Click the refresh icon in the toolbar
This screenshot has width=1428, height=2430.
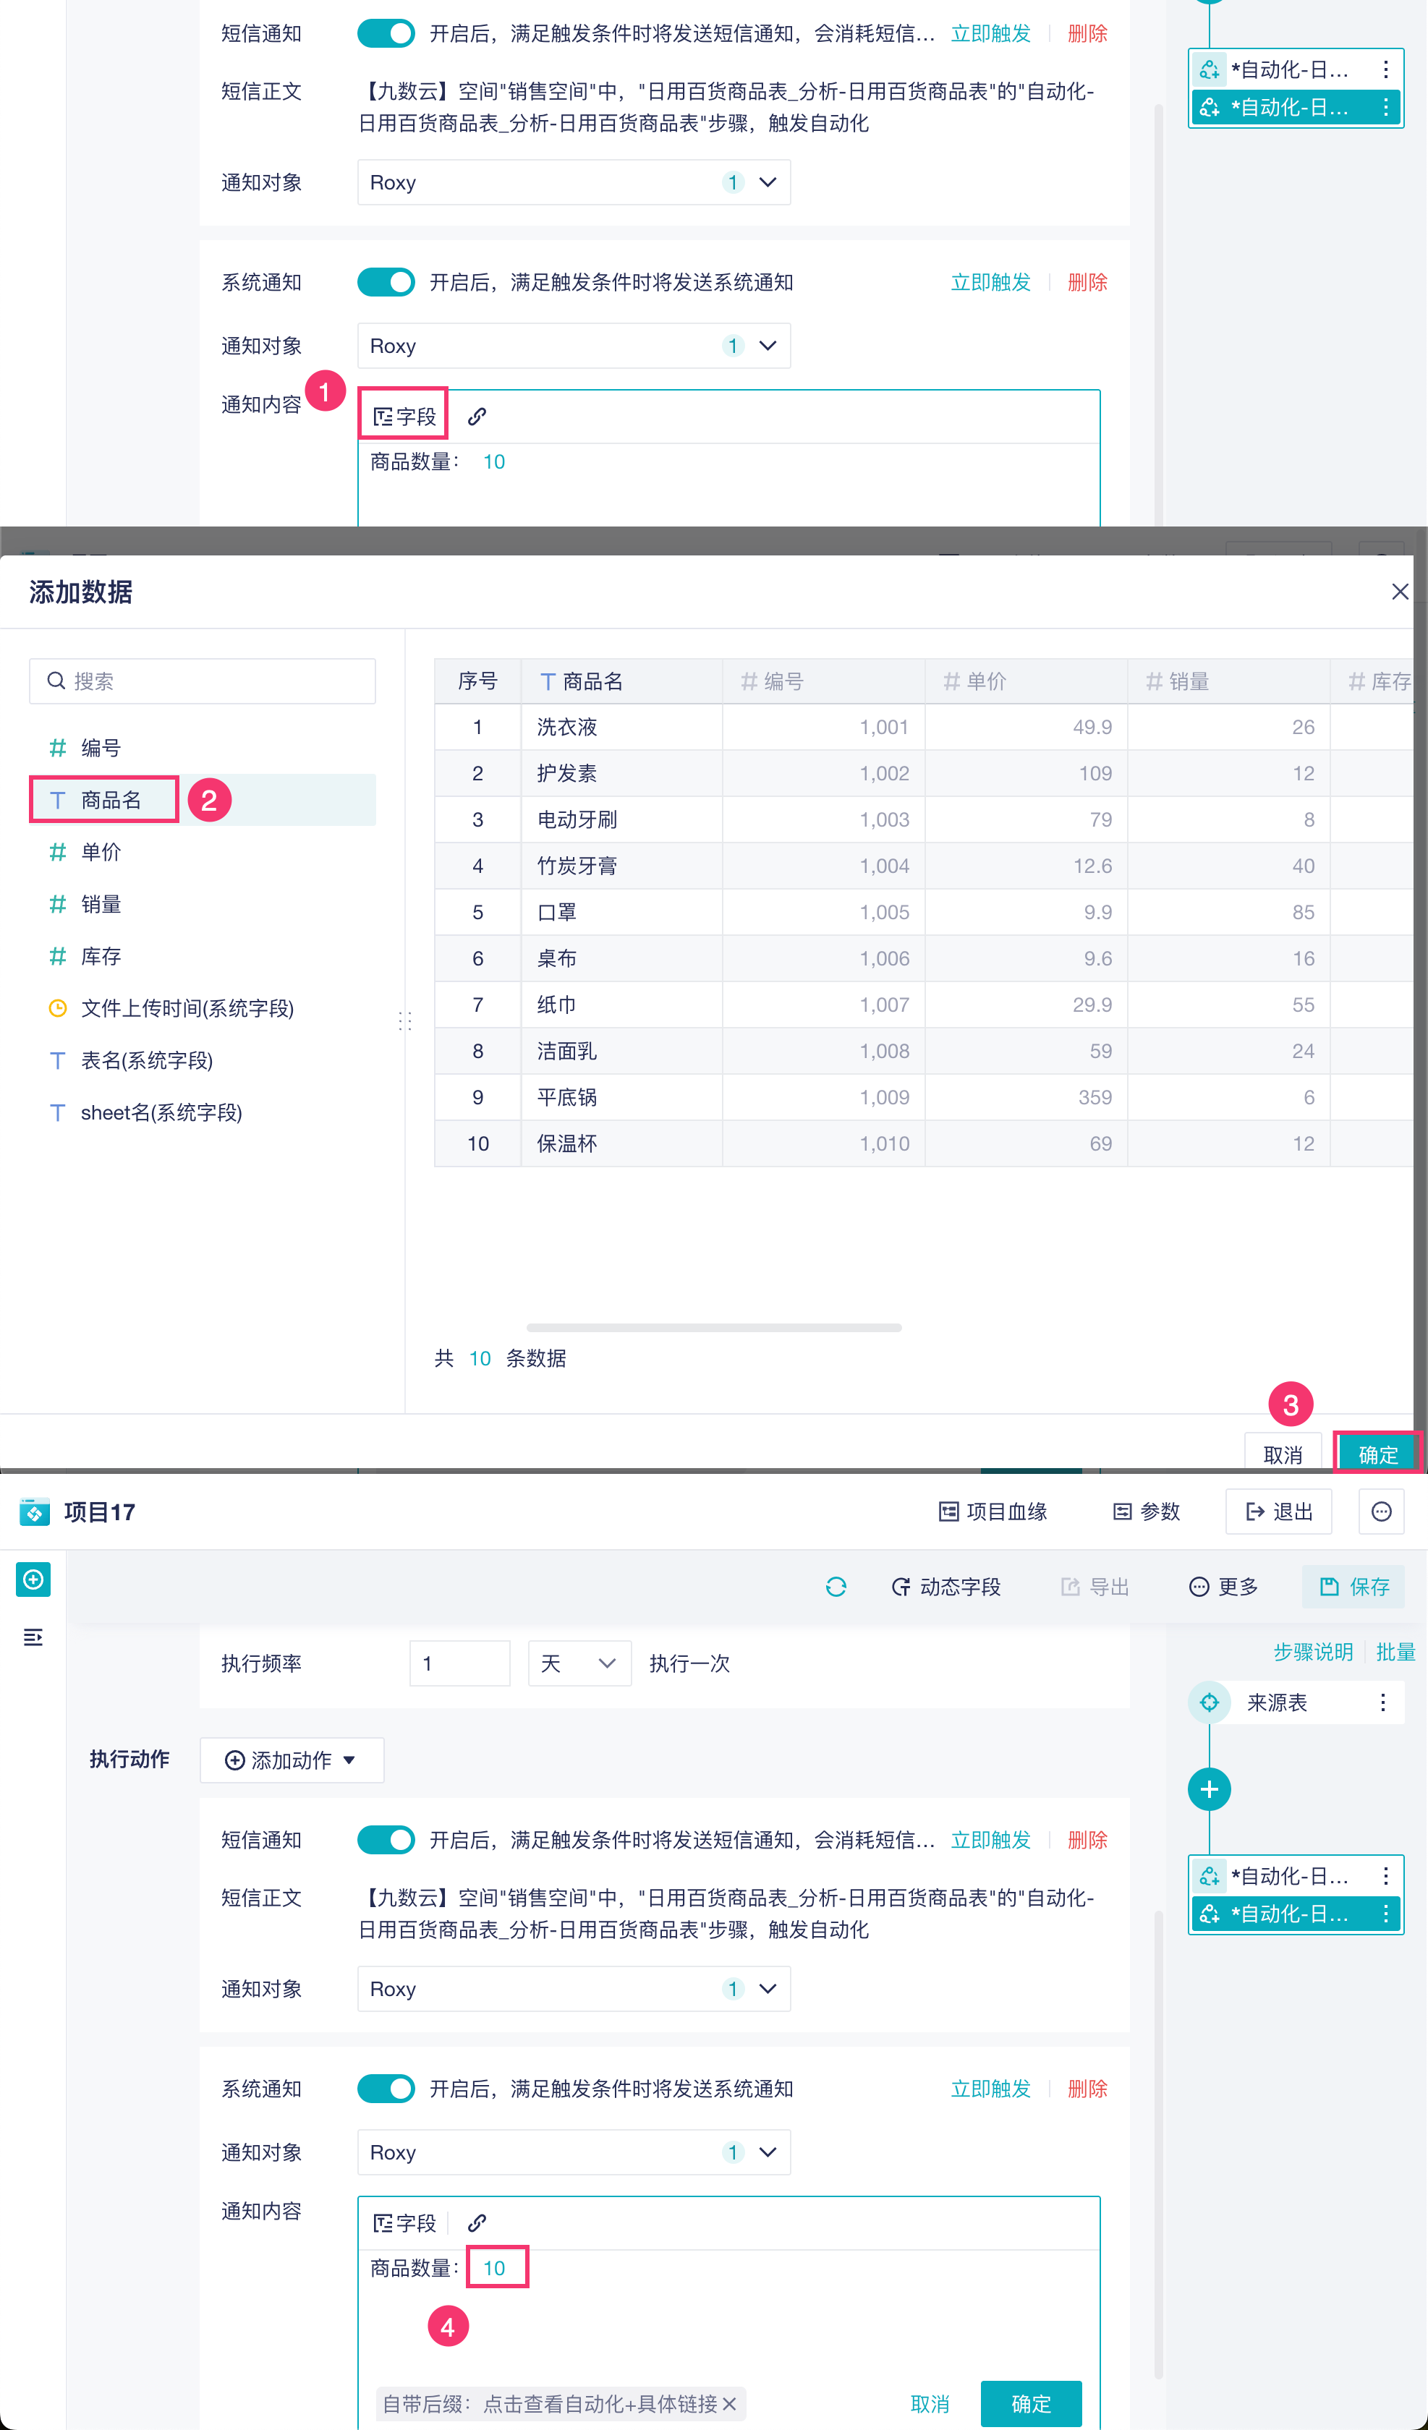click(836, 1586)
